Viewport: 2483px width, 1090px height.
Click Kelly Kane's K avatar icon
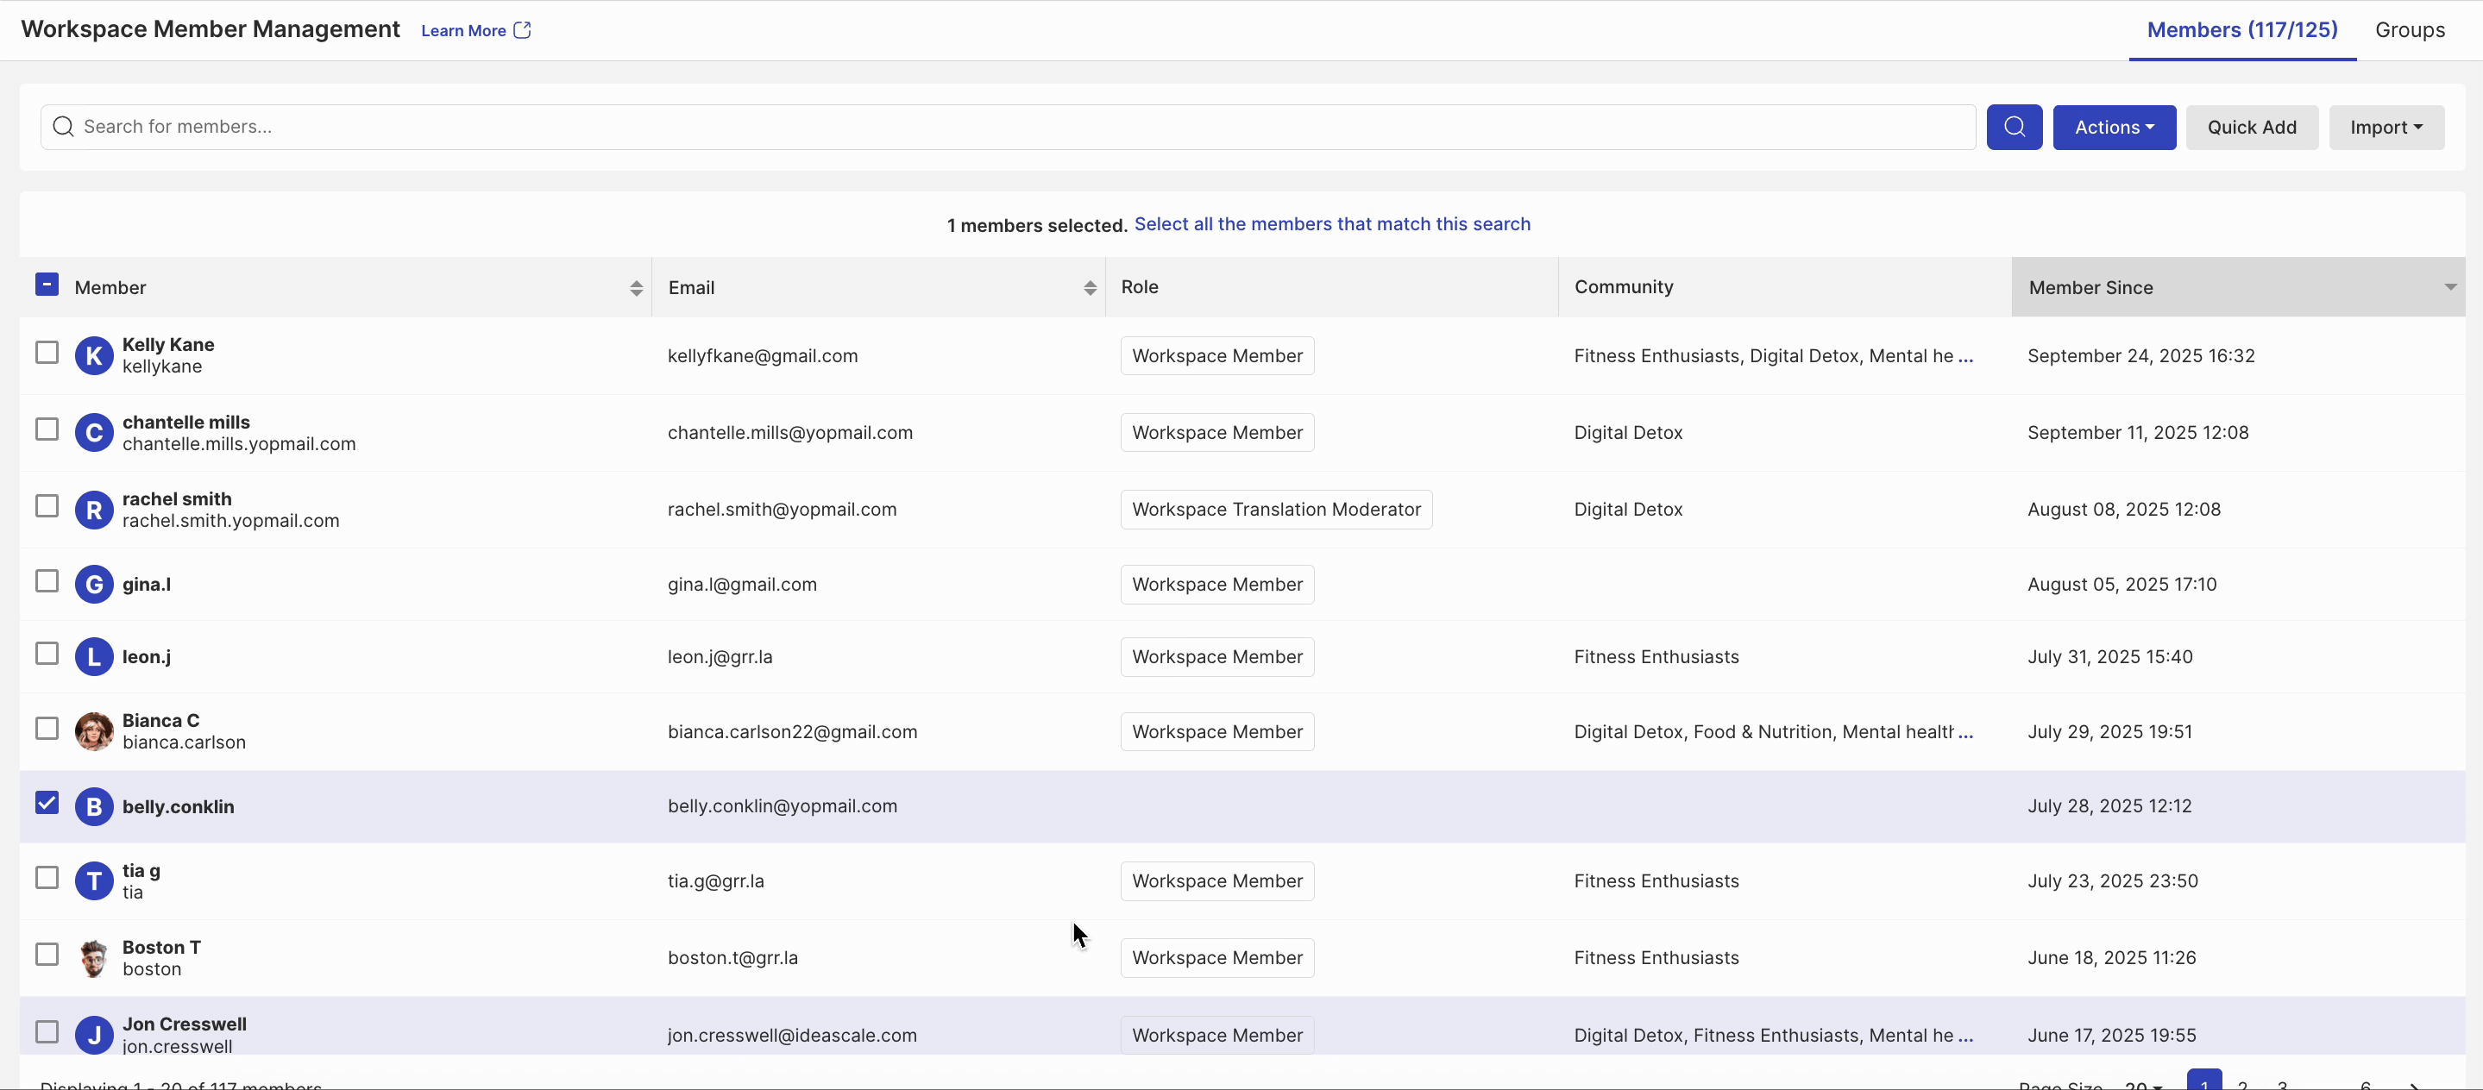coord(93,355)
